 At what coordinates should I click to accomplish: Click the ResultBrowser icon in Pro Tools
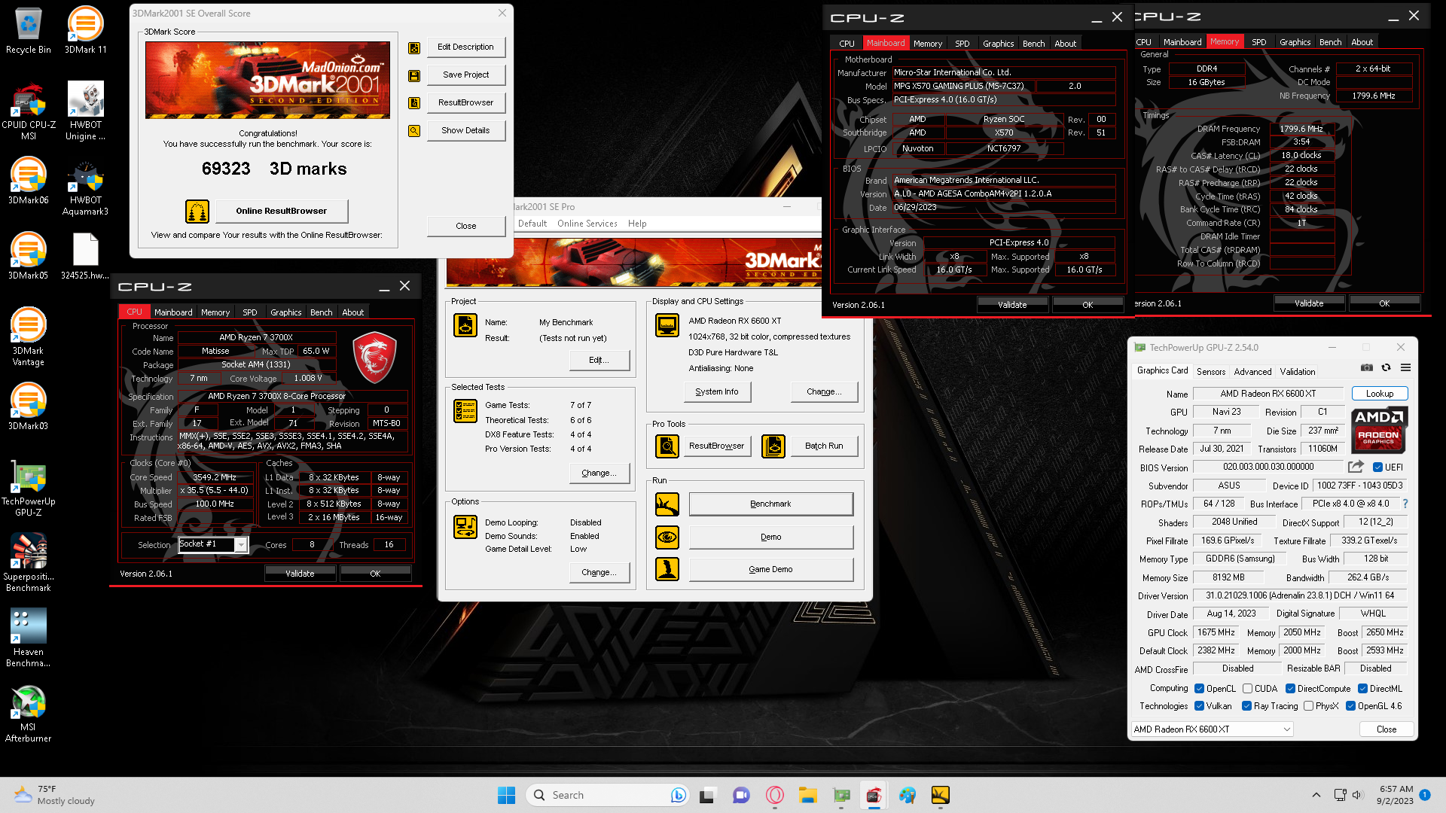click(667, 446)
